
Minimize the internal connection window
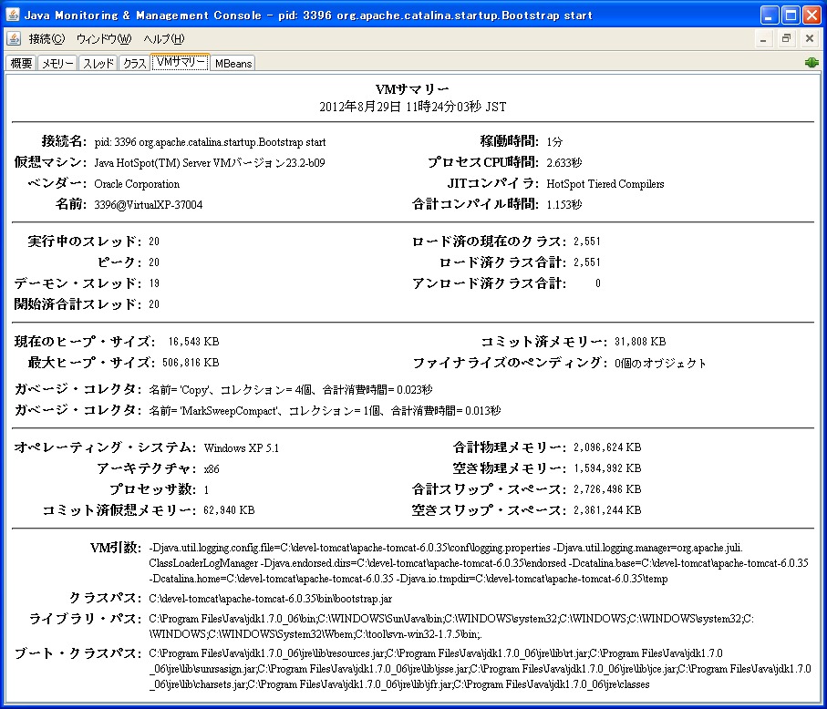763,39
